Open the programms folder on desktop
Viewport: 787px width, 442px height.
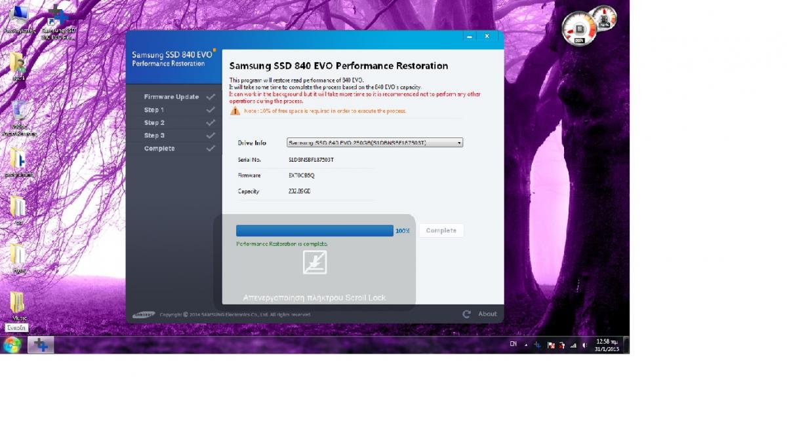pos(18,164)
